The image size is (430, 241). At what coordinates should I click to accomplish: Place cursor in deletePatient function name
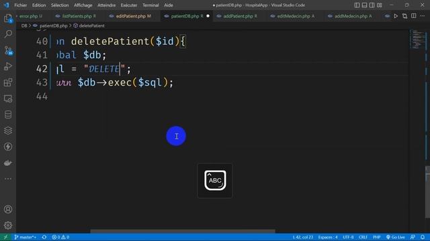coord(110,42)
